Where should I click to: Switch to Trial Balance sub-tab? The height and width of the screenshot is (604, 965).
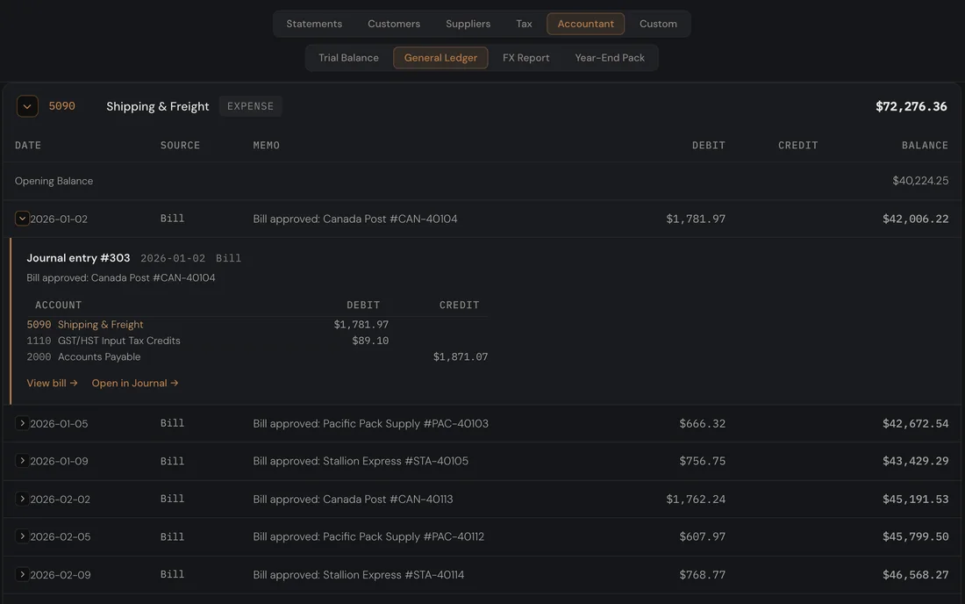(x=348, y=57)
